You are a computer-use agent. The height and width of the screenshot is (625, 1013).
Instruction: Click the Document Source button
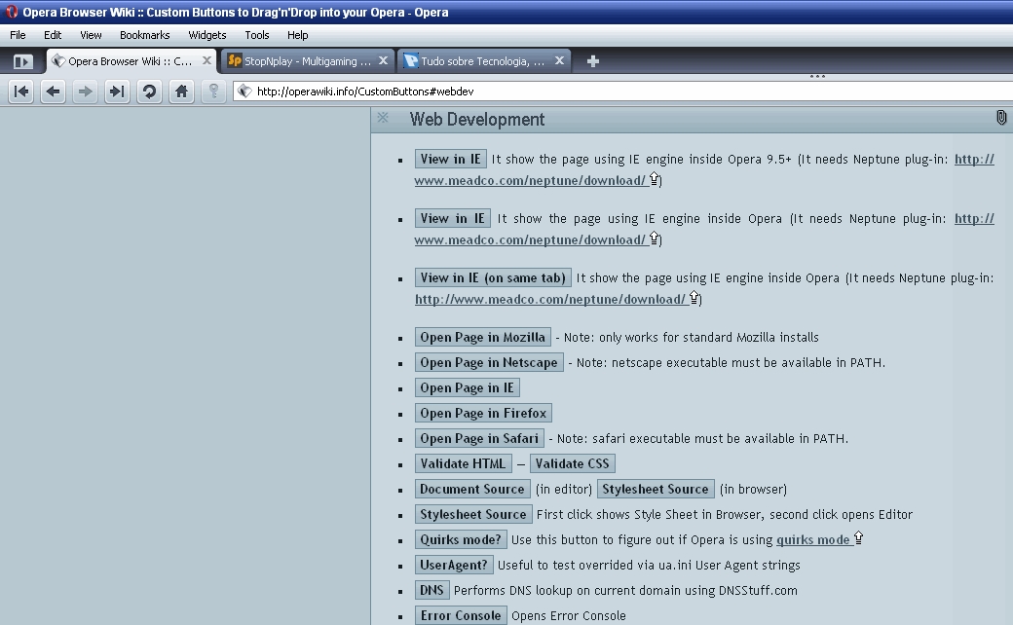pyautogui.click(x=472, y=490)
